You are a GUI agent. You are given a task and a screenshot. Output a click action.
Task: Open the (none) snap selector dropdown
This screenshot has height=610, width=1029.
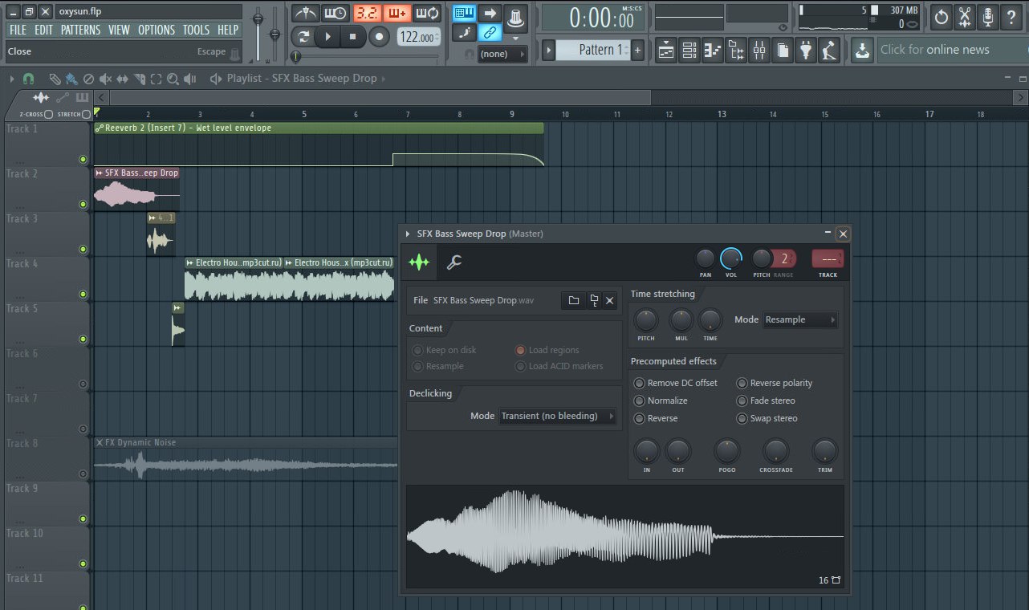pyautogui.click(x=502, y=54)
